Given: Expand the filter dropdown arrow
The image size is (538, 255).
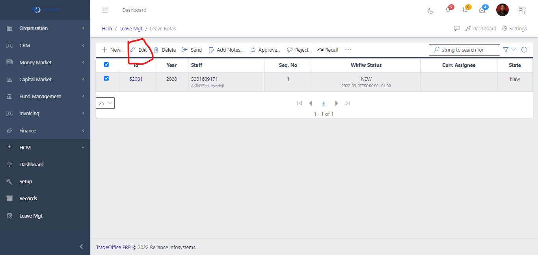Looking at the screenshot, I should click(x=514, y=50).
